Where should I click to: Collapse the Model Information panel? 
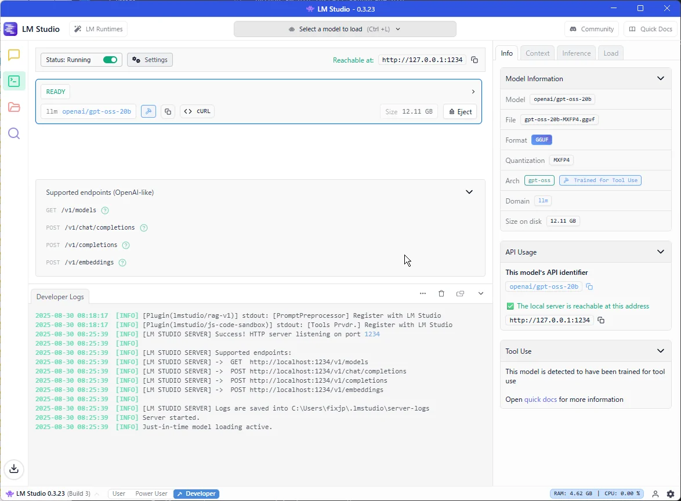pos(660,78)
